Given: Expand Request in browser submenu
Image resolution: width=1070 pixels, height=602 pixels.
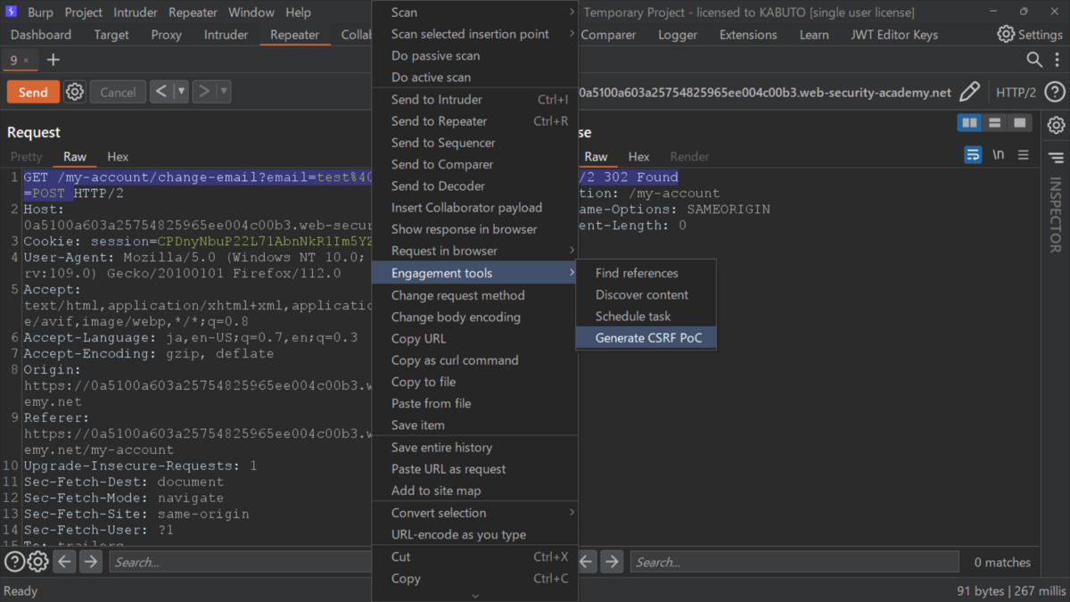Looking at the screenshot, I should pyautogui.click(x=572, y=251).
